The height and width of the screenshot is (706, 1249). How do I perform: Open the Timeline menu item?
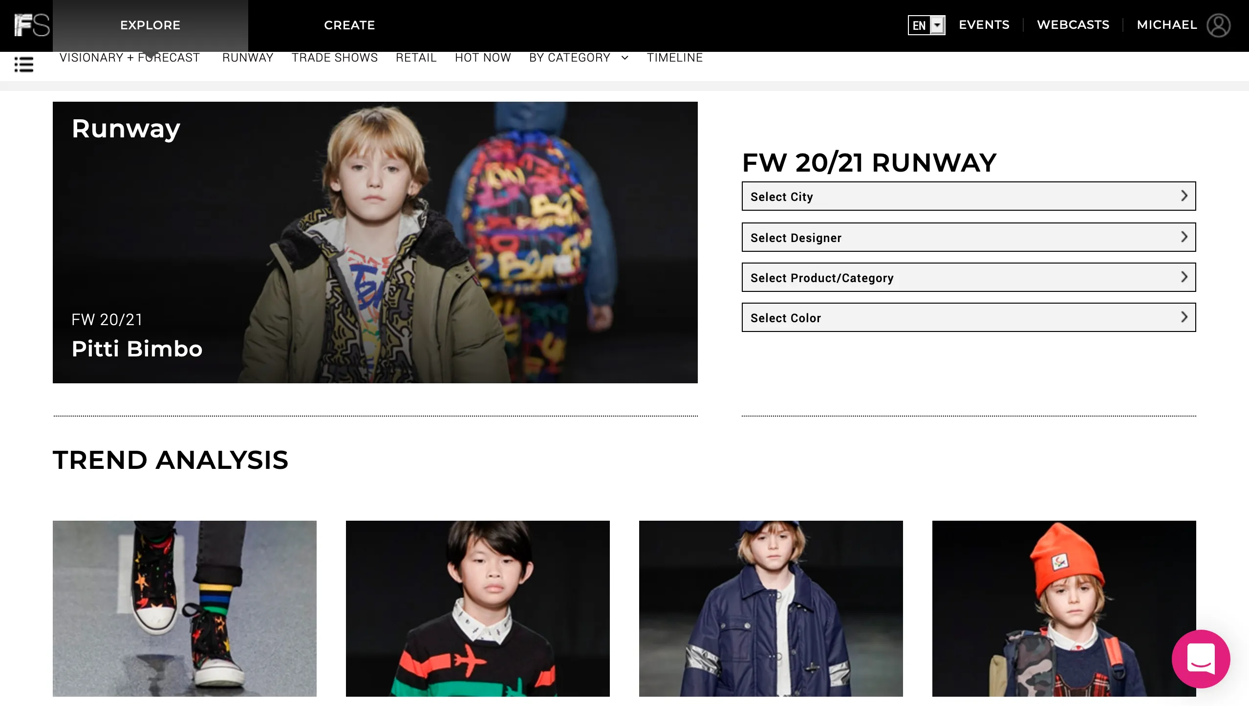coord(675,58)
